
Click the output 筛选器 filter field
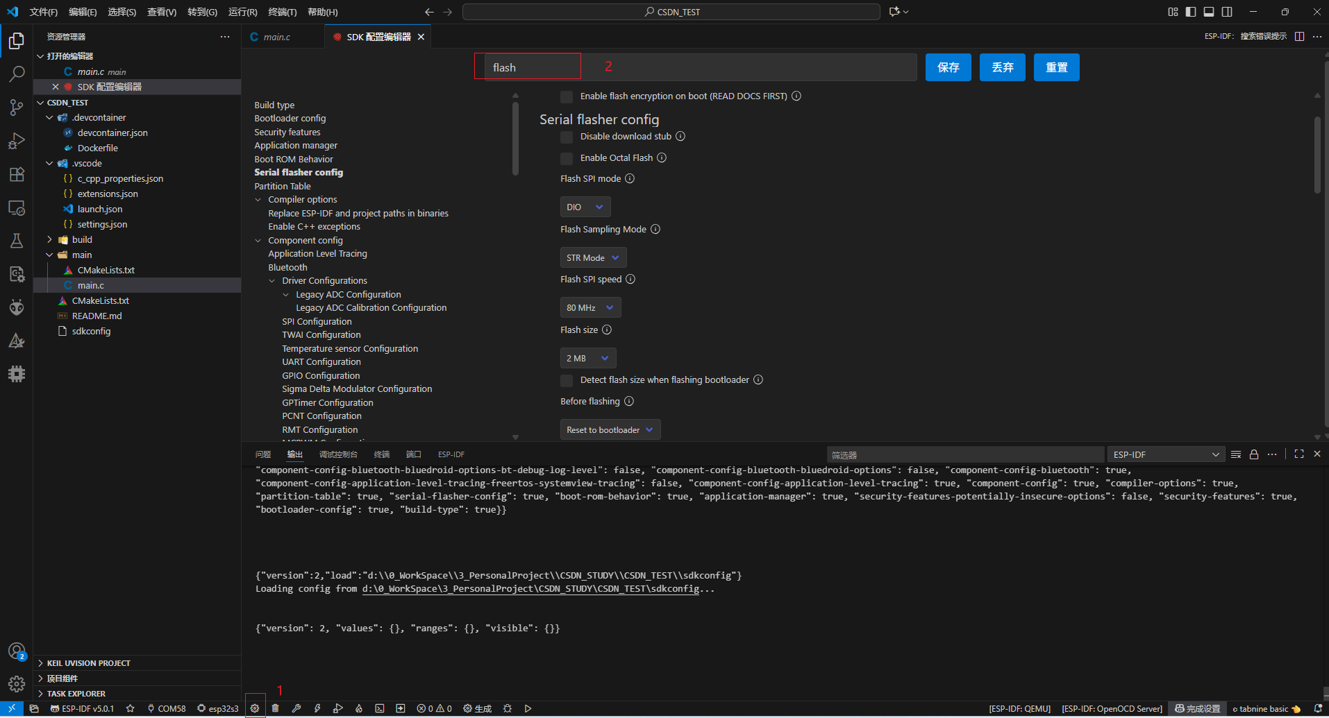click(x=965, y=454)
